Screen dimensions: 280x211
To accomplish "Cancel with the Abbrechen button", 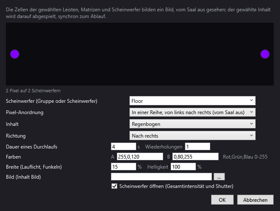I will pos(255,200).
